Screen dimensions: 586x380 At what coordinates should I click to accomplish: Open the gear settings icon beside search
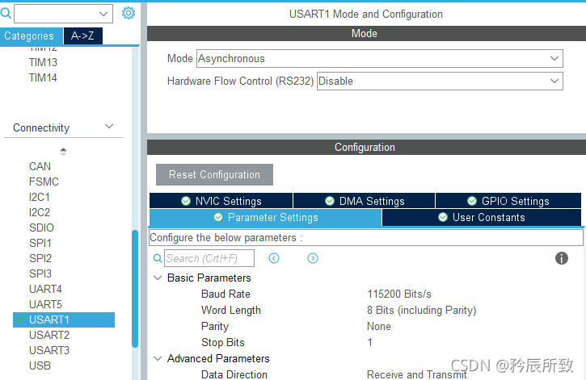click(x=129, y=13)
